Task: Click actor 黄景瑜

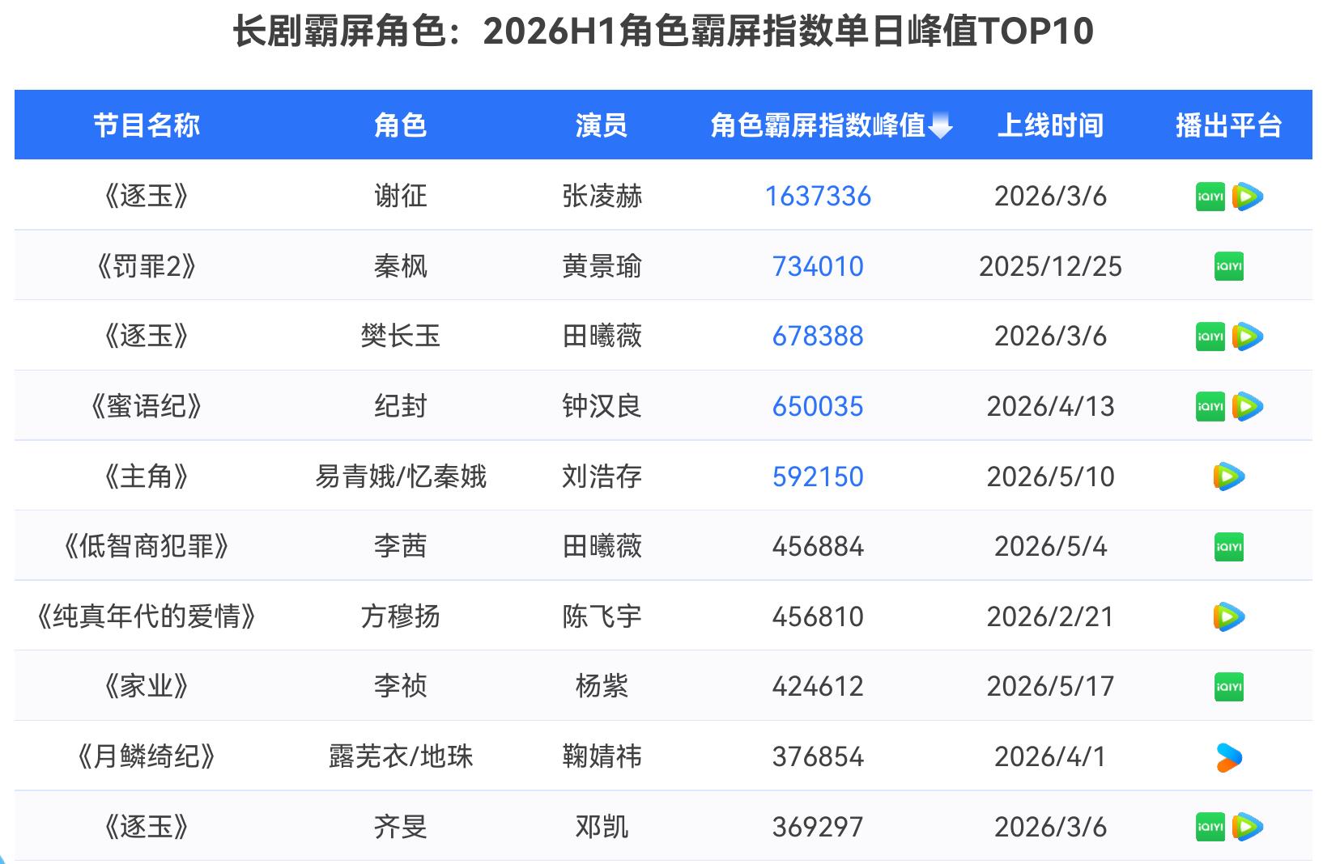Action: (602, 267)
